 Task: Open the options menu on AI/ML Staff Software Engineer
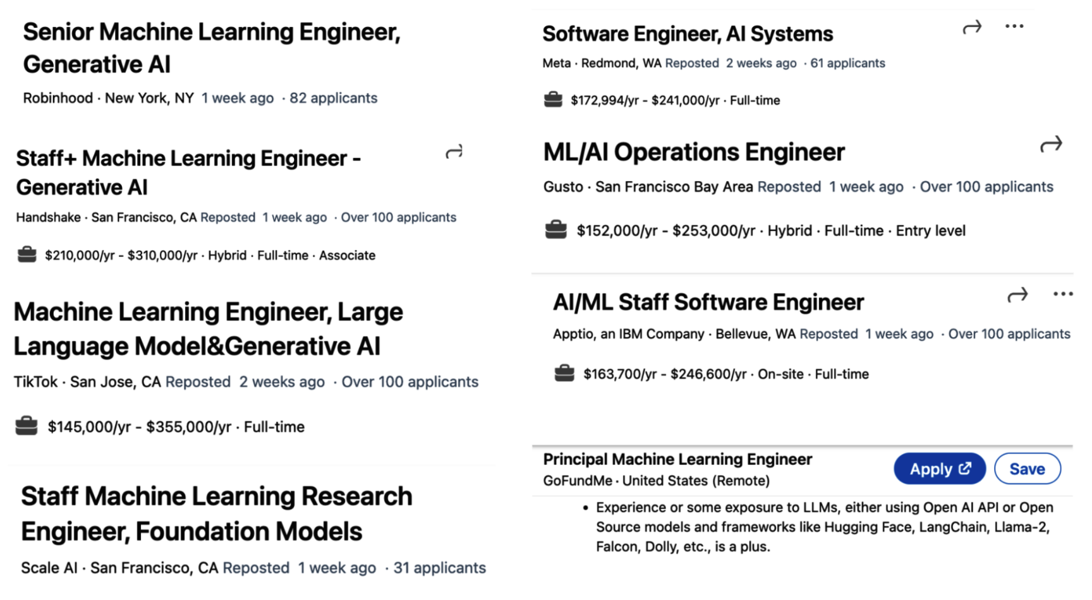point(1063,292)
